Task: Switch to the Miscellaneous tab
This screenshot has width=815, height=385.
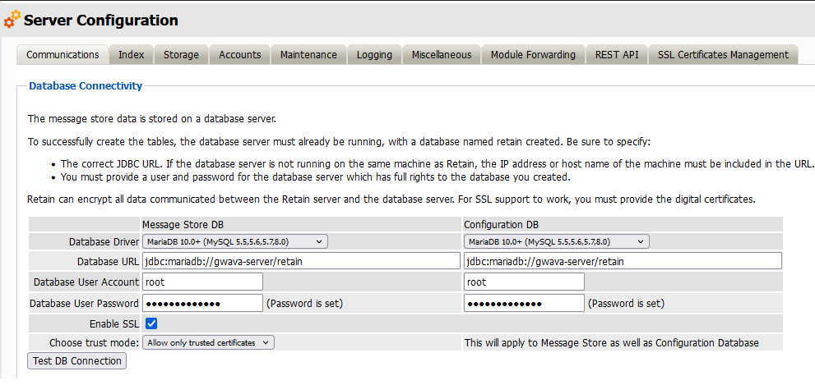Action: pyautogui.click(x=442, y=55)
